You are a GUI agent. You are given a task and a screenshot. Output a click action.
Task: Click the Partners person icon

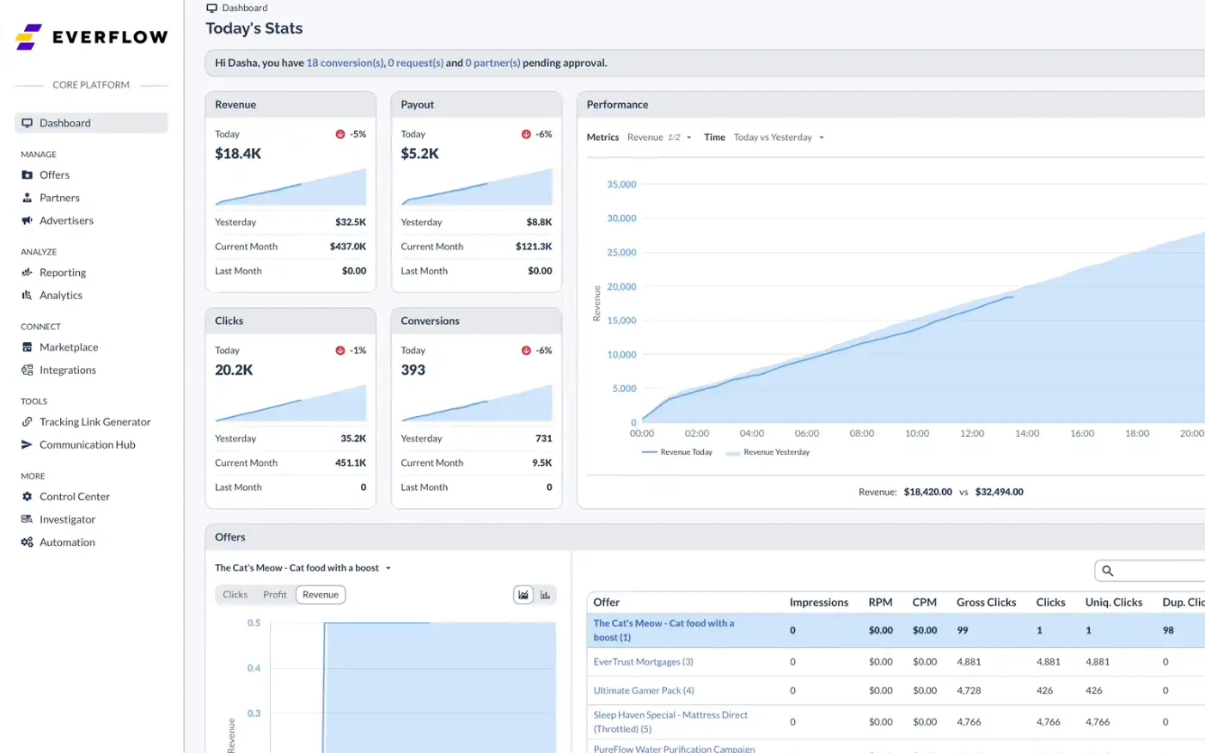[27, 198]
